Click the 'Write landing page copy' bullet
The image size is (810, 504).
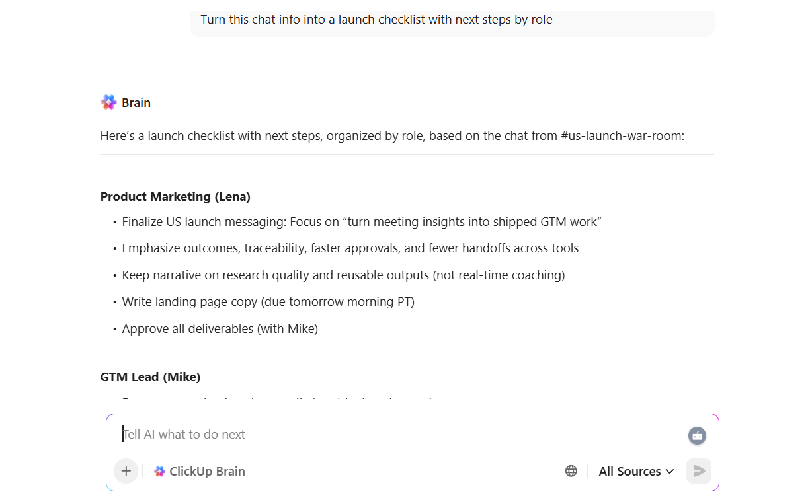268,302
